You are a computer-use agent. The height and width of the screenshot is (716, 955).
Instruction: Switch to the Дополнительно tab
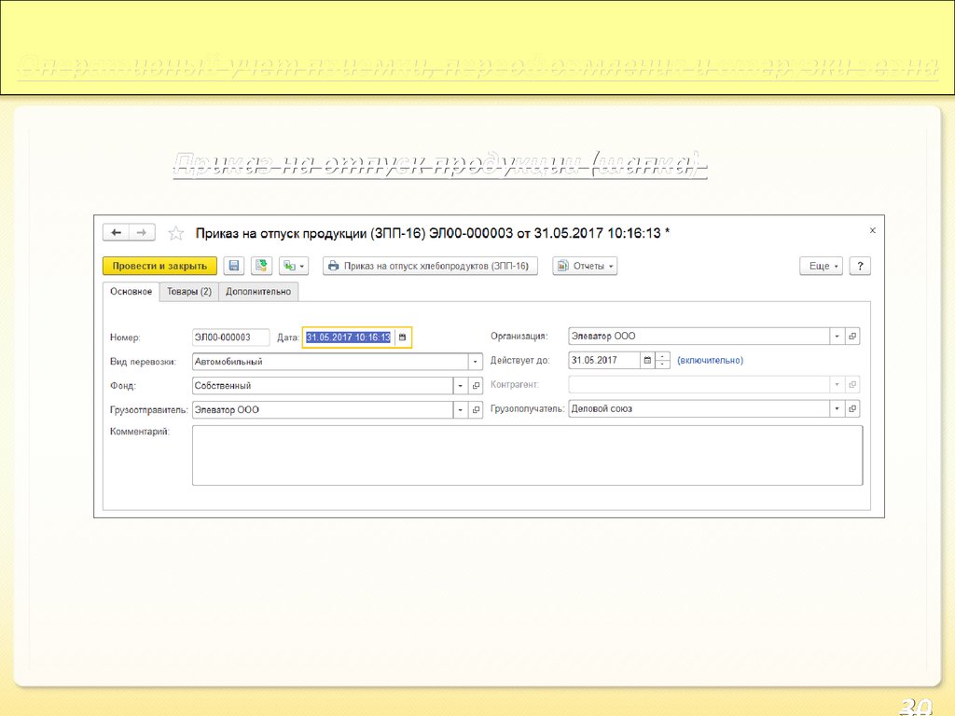[258, 292]
